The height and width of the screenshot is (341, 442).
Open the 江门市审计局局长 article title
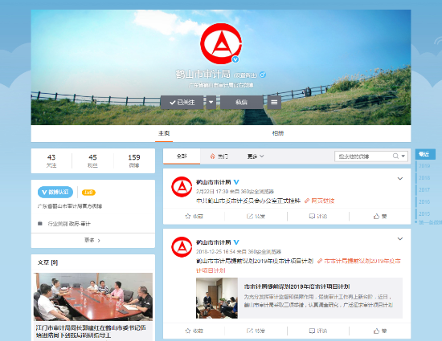coord(91,331)
